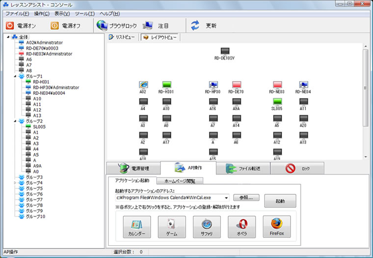373x258 pixels.
Task: Open the ツール(T) menu
Action: coord(84,13)
